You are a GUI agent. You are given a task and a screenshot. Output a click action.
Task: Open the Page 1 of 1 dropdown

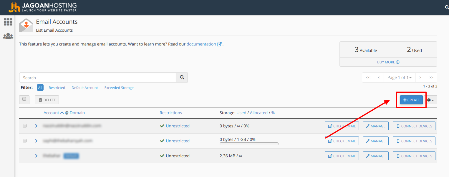click(x=399, y=77)
